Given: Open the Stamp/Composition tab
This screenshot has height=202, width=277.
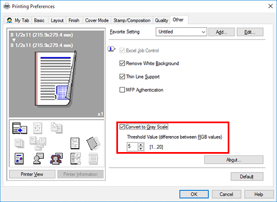Looking at the screenshot, I should point(132,21).
